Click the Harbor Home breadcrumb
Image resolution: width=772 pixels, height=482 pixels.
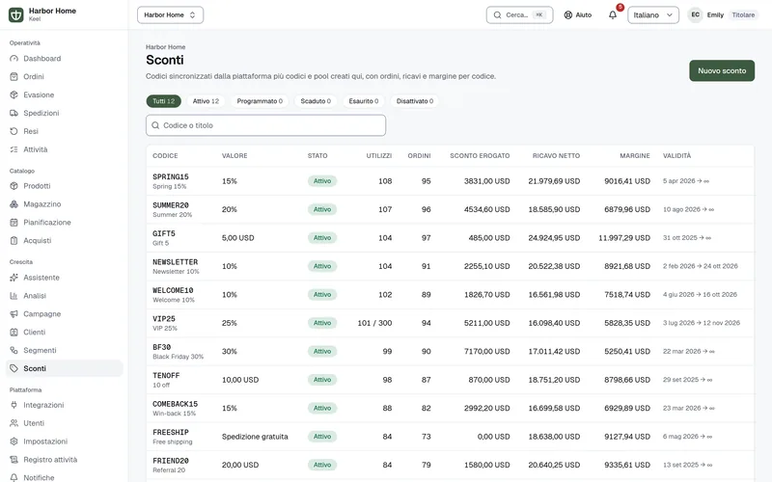[x=165, y=47]
